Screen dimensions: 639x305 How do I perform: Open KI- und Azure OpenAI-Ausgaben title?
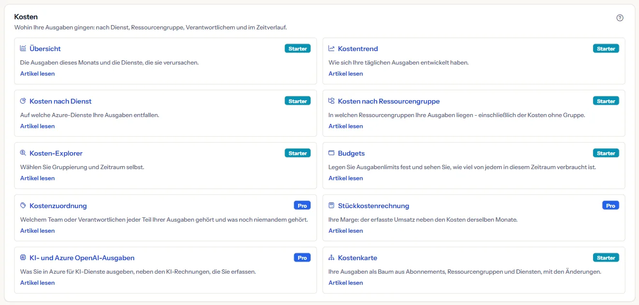coord(82,258)
